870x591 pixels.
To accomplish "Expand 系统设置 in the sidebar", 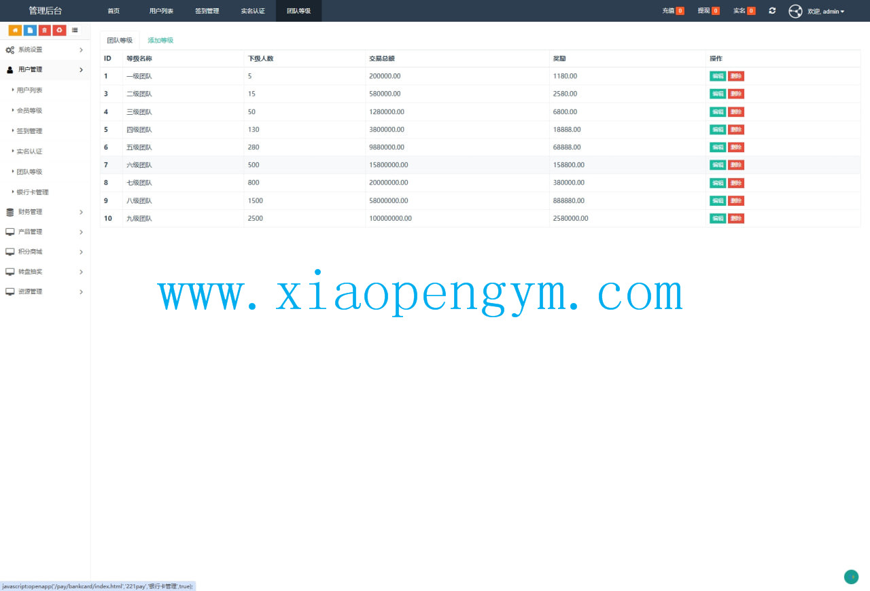I will click(44, 50).
